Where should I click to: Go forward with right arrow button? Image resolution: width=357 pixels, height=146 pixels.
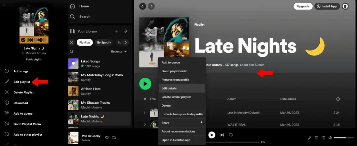[151, 6]
